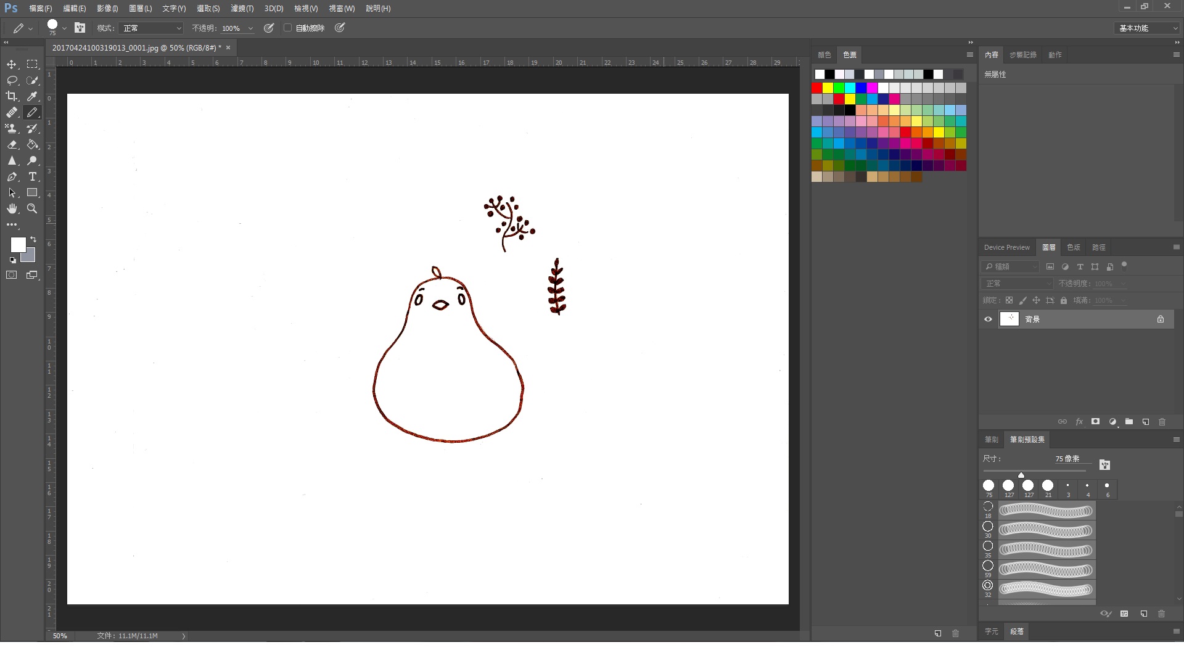Switch to the 步驟記錄 tab

pyautogui.click(x=1022, y=55)
